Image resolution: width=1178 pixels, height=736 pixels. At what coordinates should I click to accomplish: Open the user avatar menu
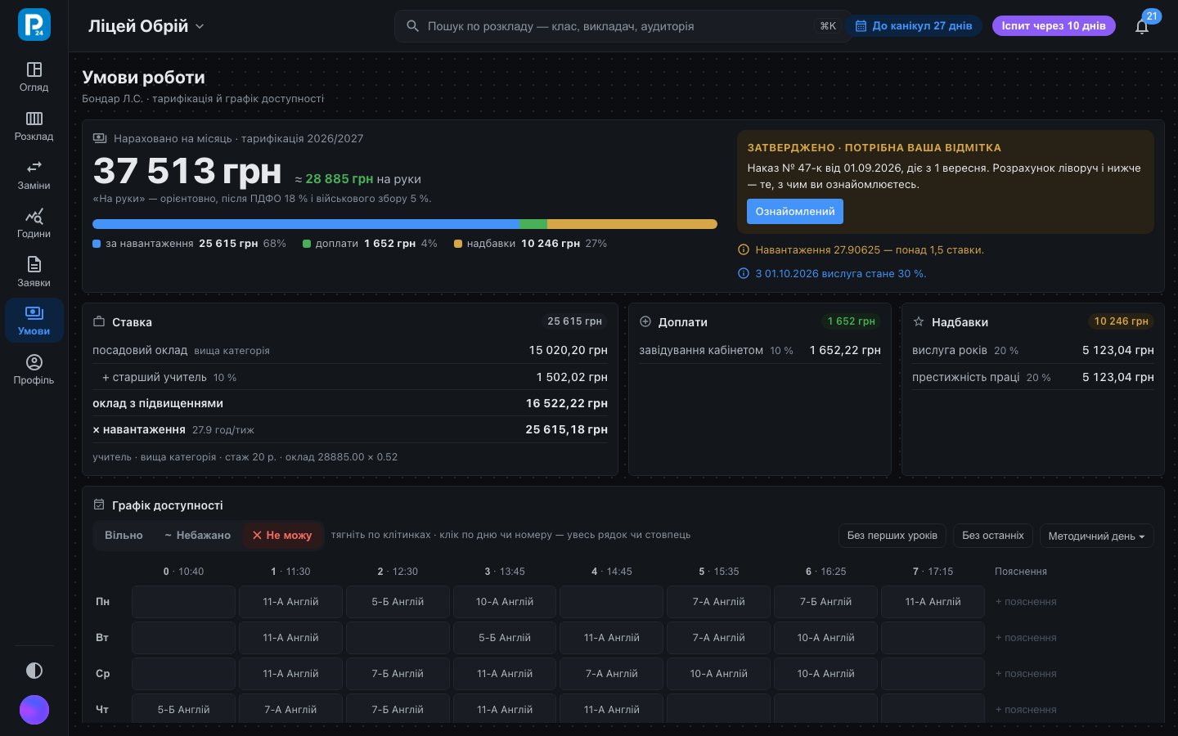(34, 710)
